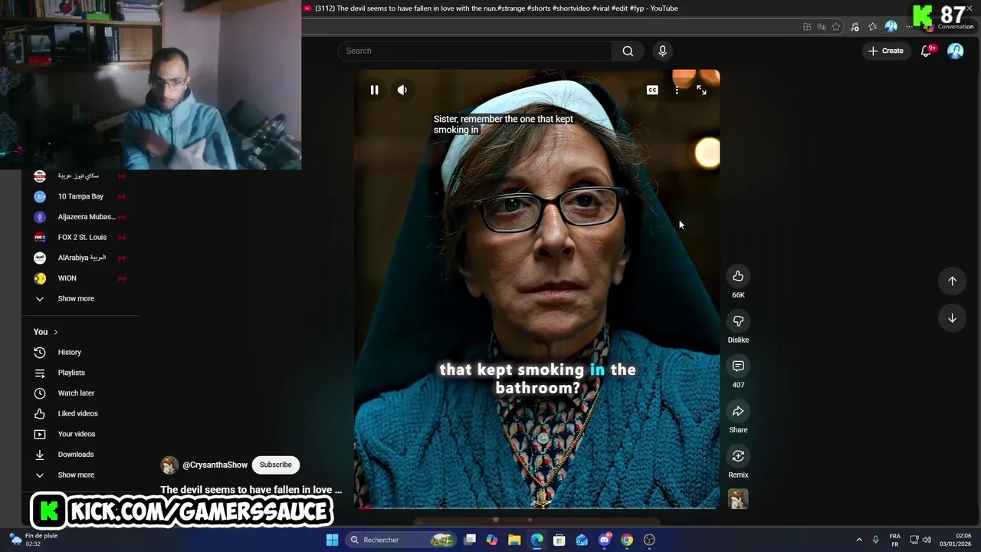This screenshot has width=981, height=552.
Task: Open YouTube account avatar menu
Action: (956, 51)
